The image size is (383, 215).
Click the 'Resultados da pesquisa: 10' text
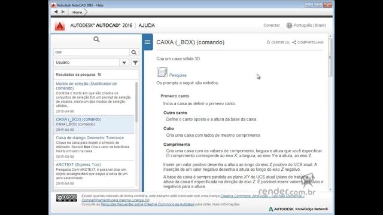(78, 75)
